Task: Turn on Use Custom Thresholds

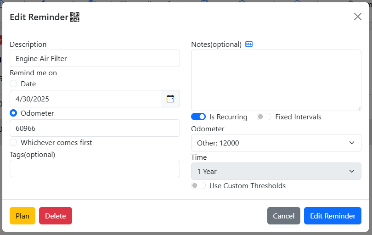Action: (198, 185)
